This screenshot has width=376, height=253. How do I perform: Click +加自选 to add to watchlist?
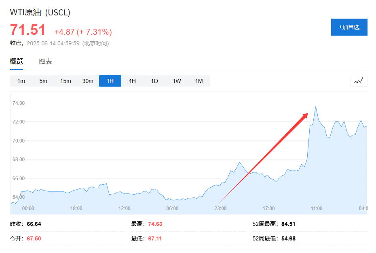pos(349,27)
